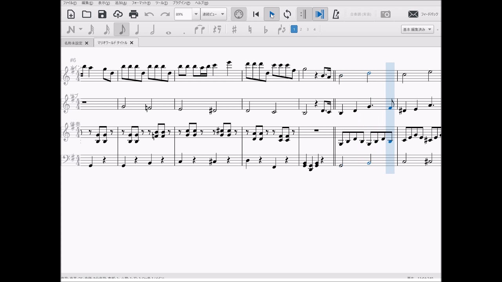Close the マリオワールドタイトル tab

pyautogui.click(x=131, y=43)
